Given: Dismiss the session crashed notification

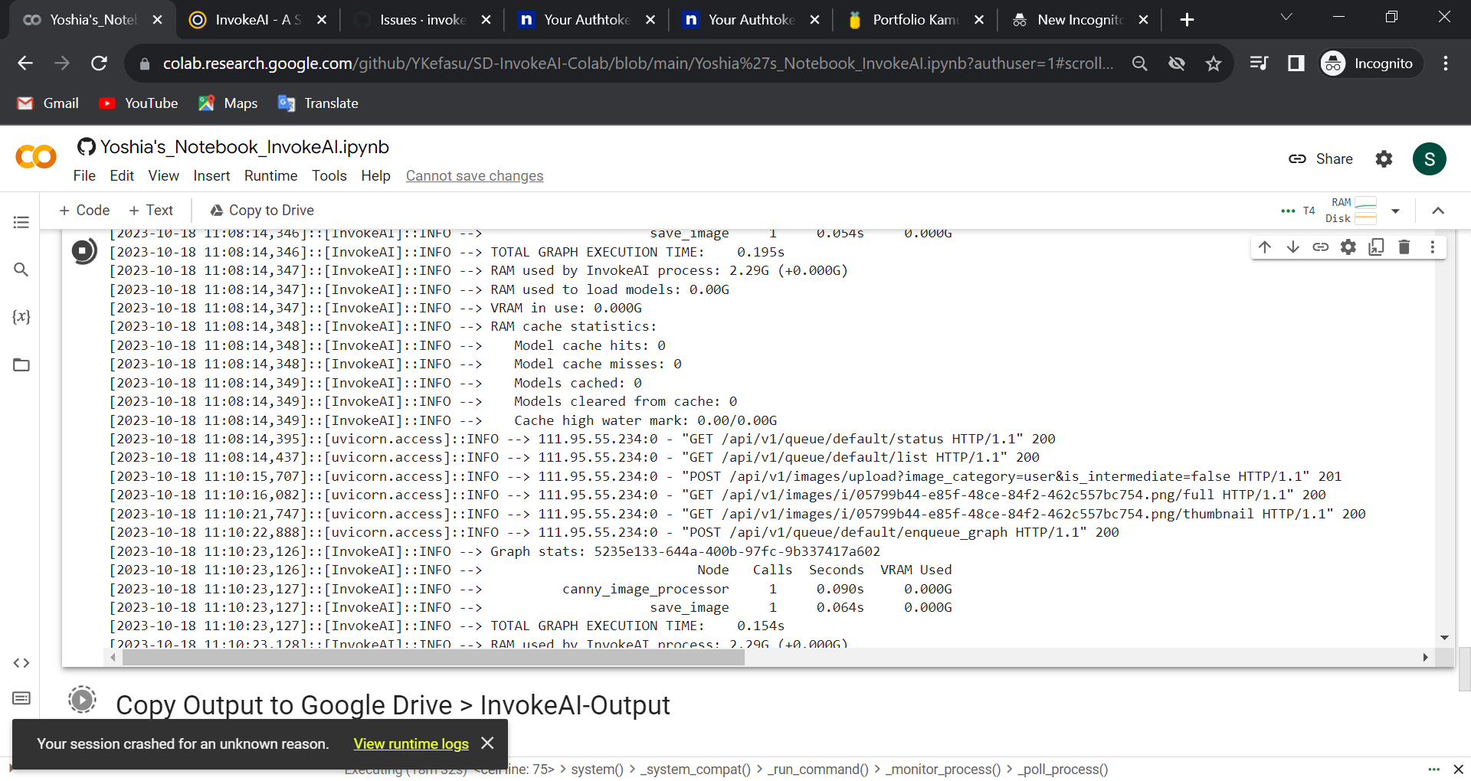Looking at the screenshot, I should click(x=487, y=743).
